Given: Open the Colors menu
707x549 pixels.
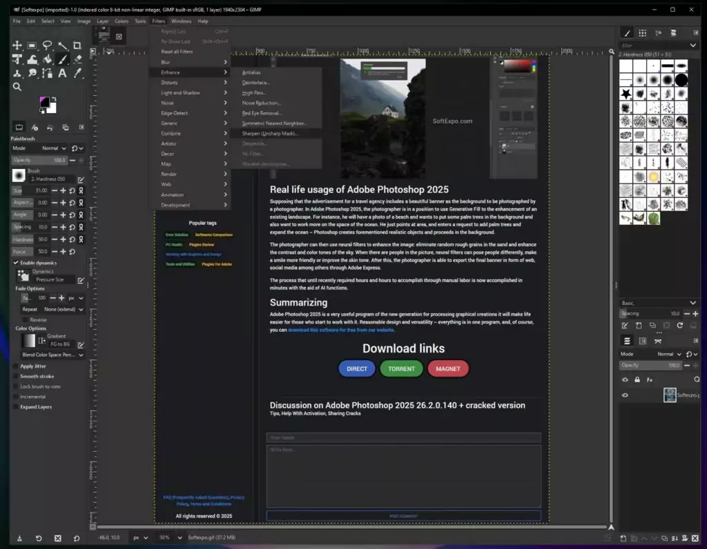Looking at the screenshot, I should coord(122,21).
